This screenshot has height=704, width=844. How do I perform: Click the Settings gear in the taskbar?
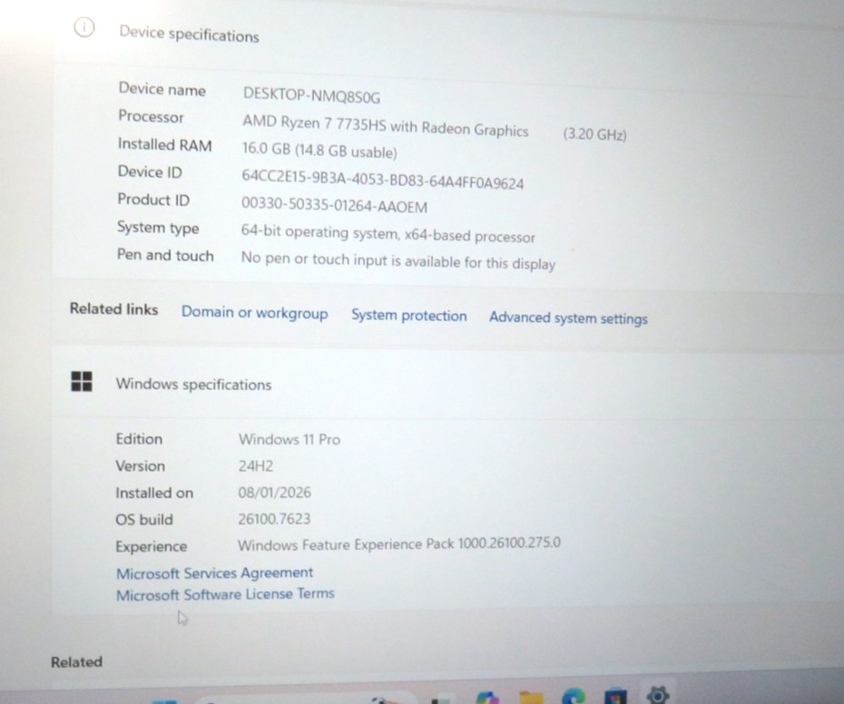pyautogui.click(x=657, y=695)
